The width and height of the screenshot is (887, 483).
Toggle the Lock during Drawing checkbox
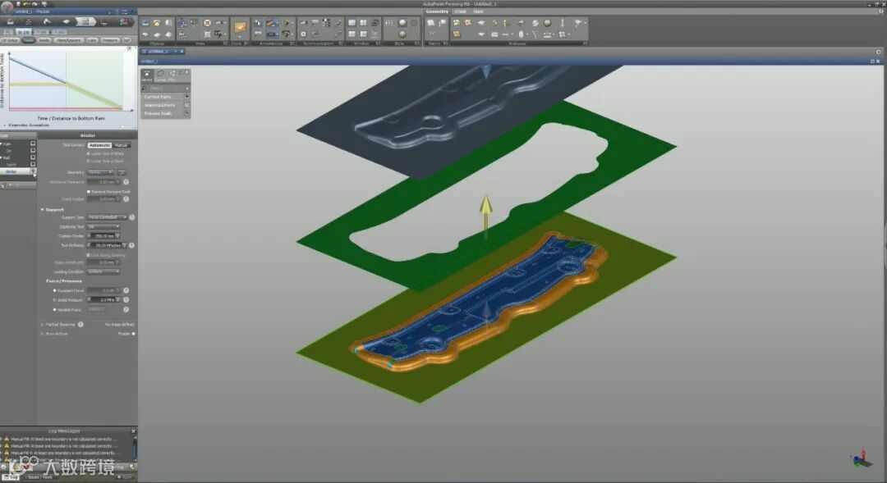[88, 255]
